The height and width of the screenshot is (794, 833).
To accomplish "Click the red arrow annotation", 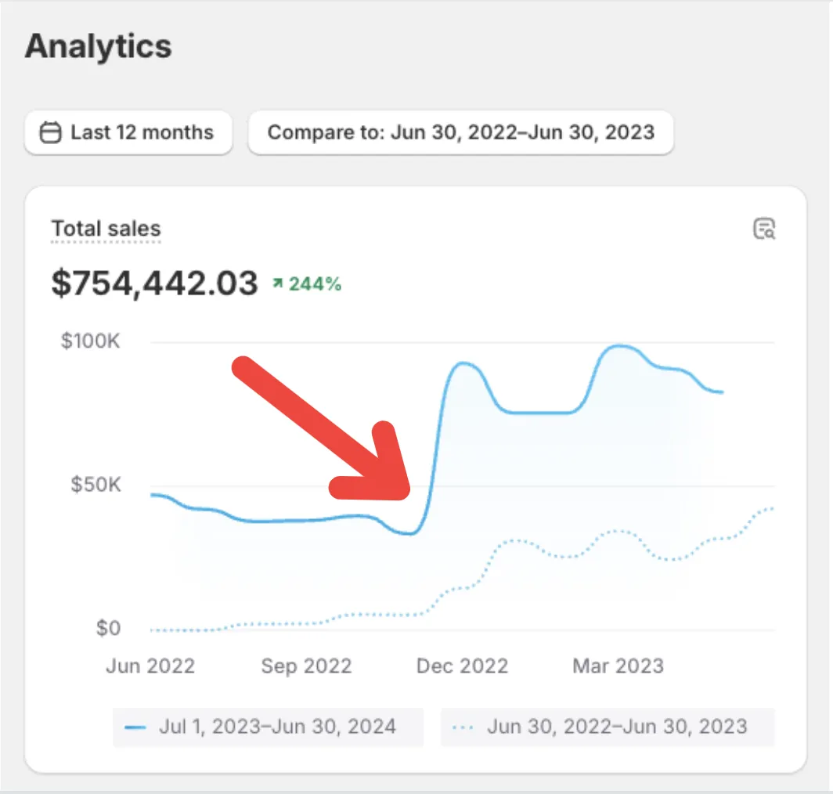I will 322,428.
